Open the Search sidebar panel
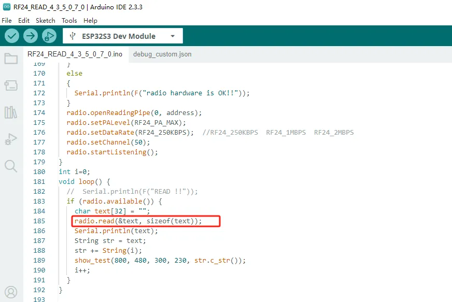The width and height of the screenshot is (452, 302). [11, 166]
